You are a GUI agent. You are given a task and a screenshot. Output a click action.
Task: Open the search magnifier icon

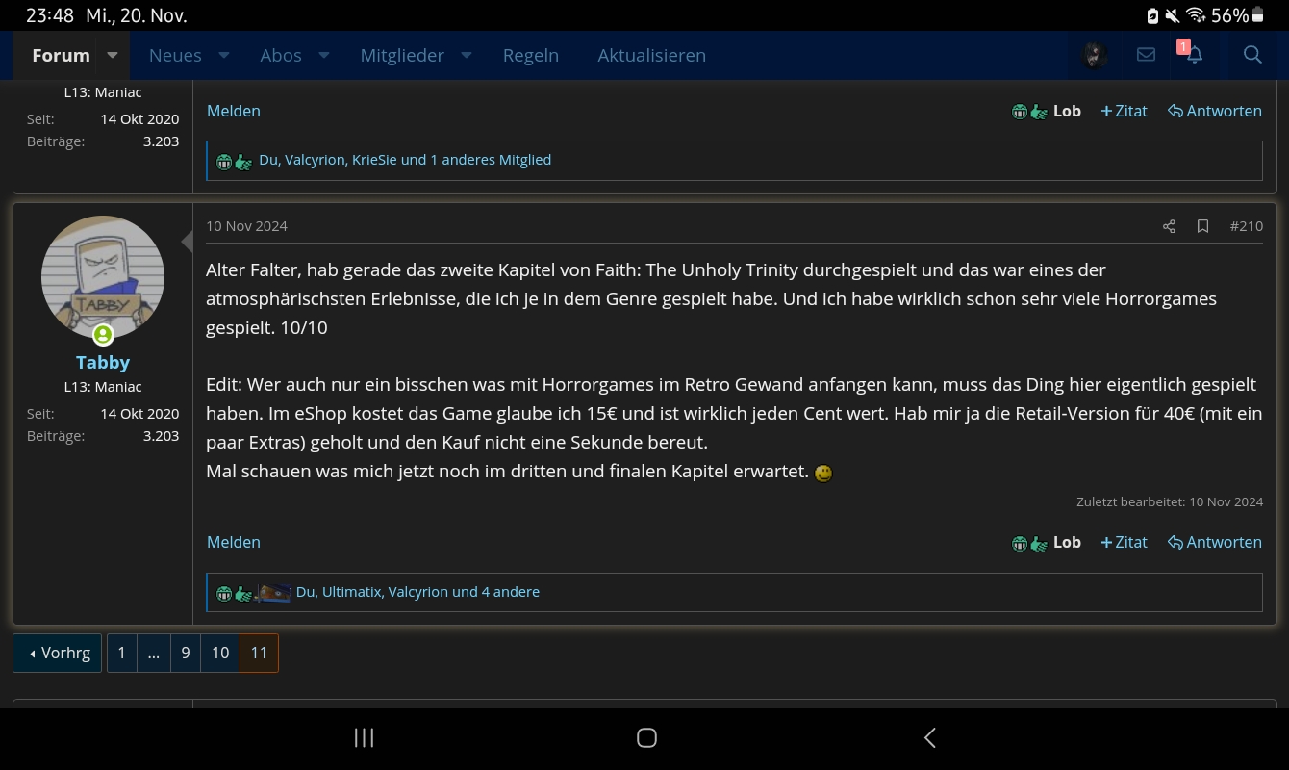(x=1251, y=55)
